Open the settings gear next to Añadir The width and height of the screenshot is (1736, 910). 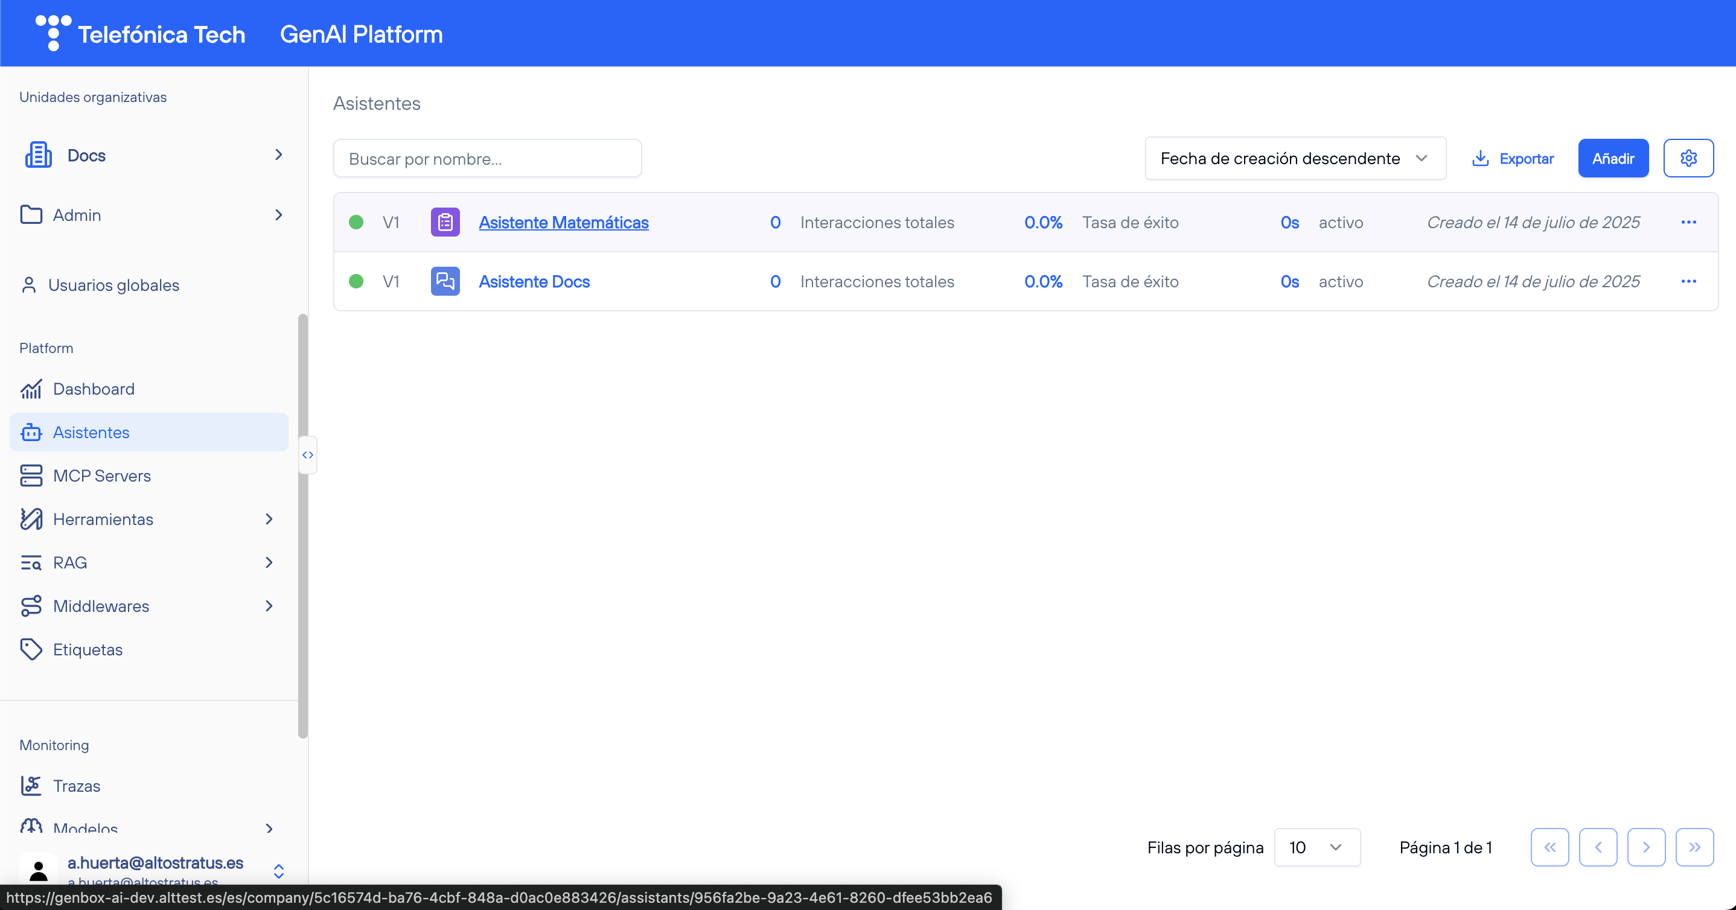1688,158
